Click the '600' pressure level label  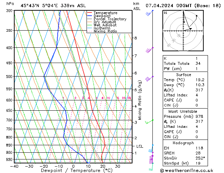tap(10, 100)
